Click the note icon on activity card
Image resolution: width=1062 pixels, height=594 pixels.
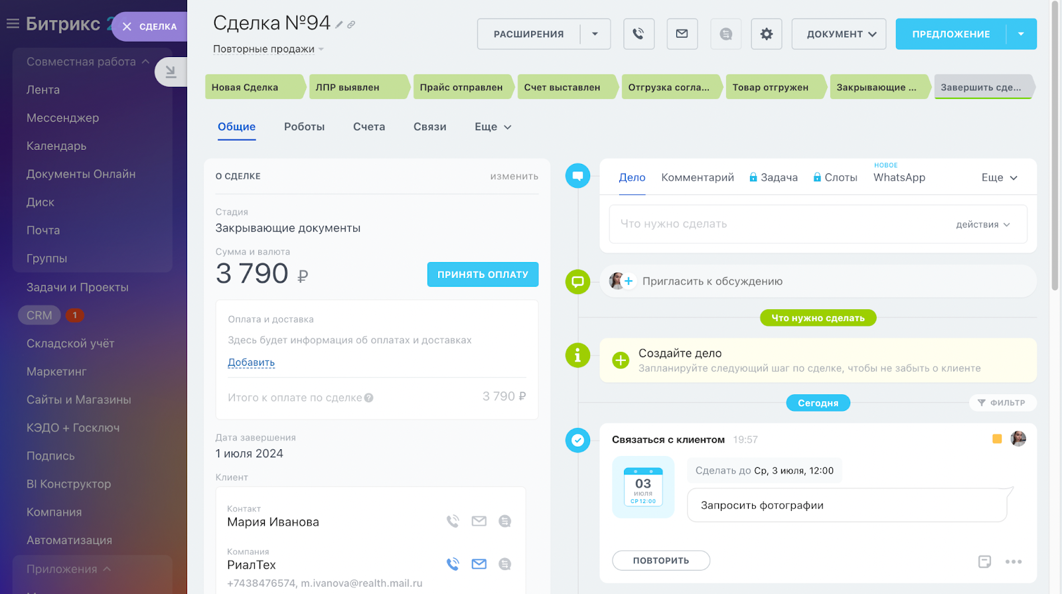click(x=985, y=561)
